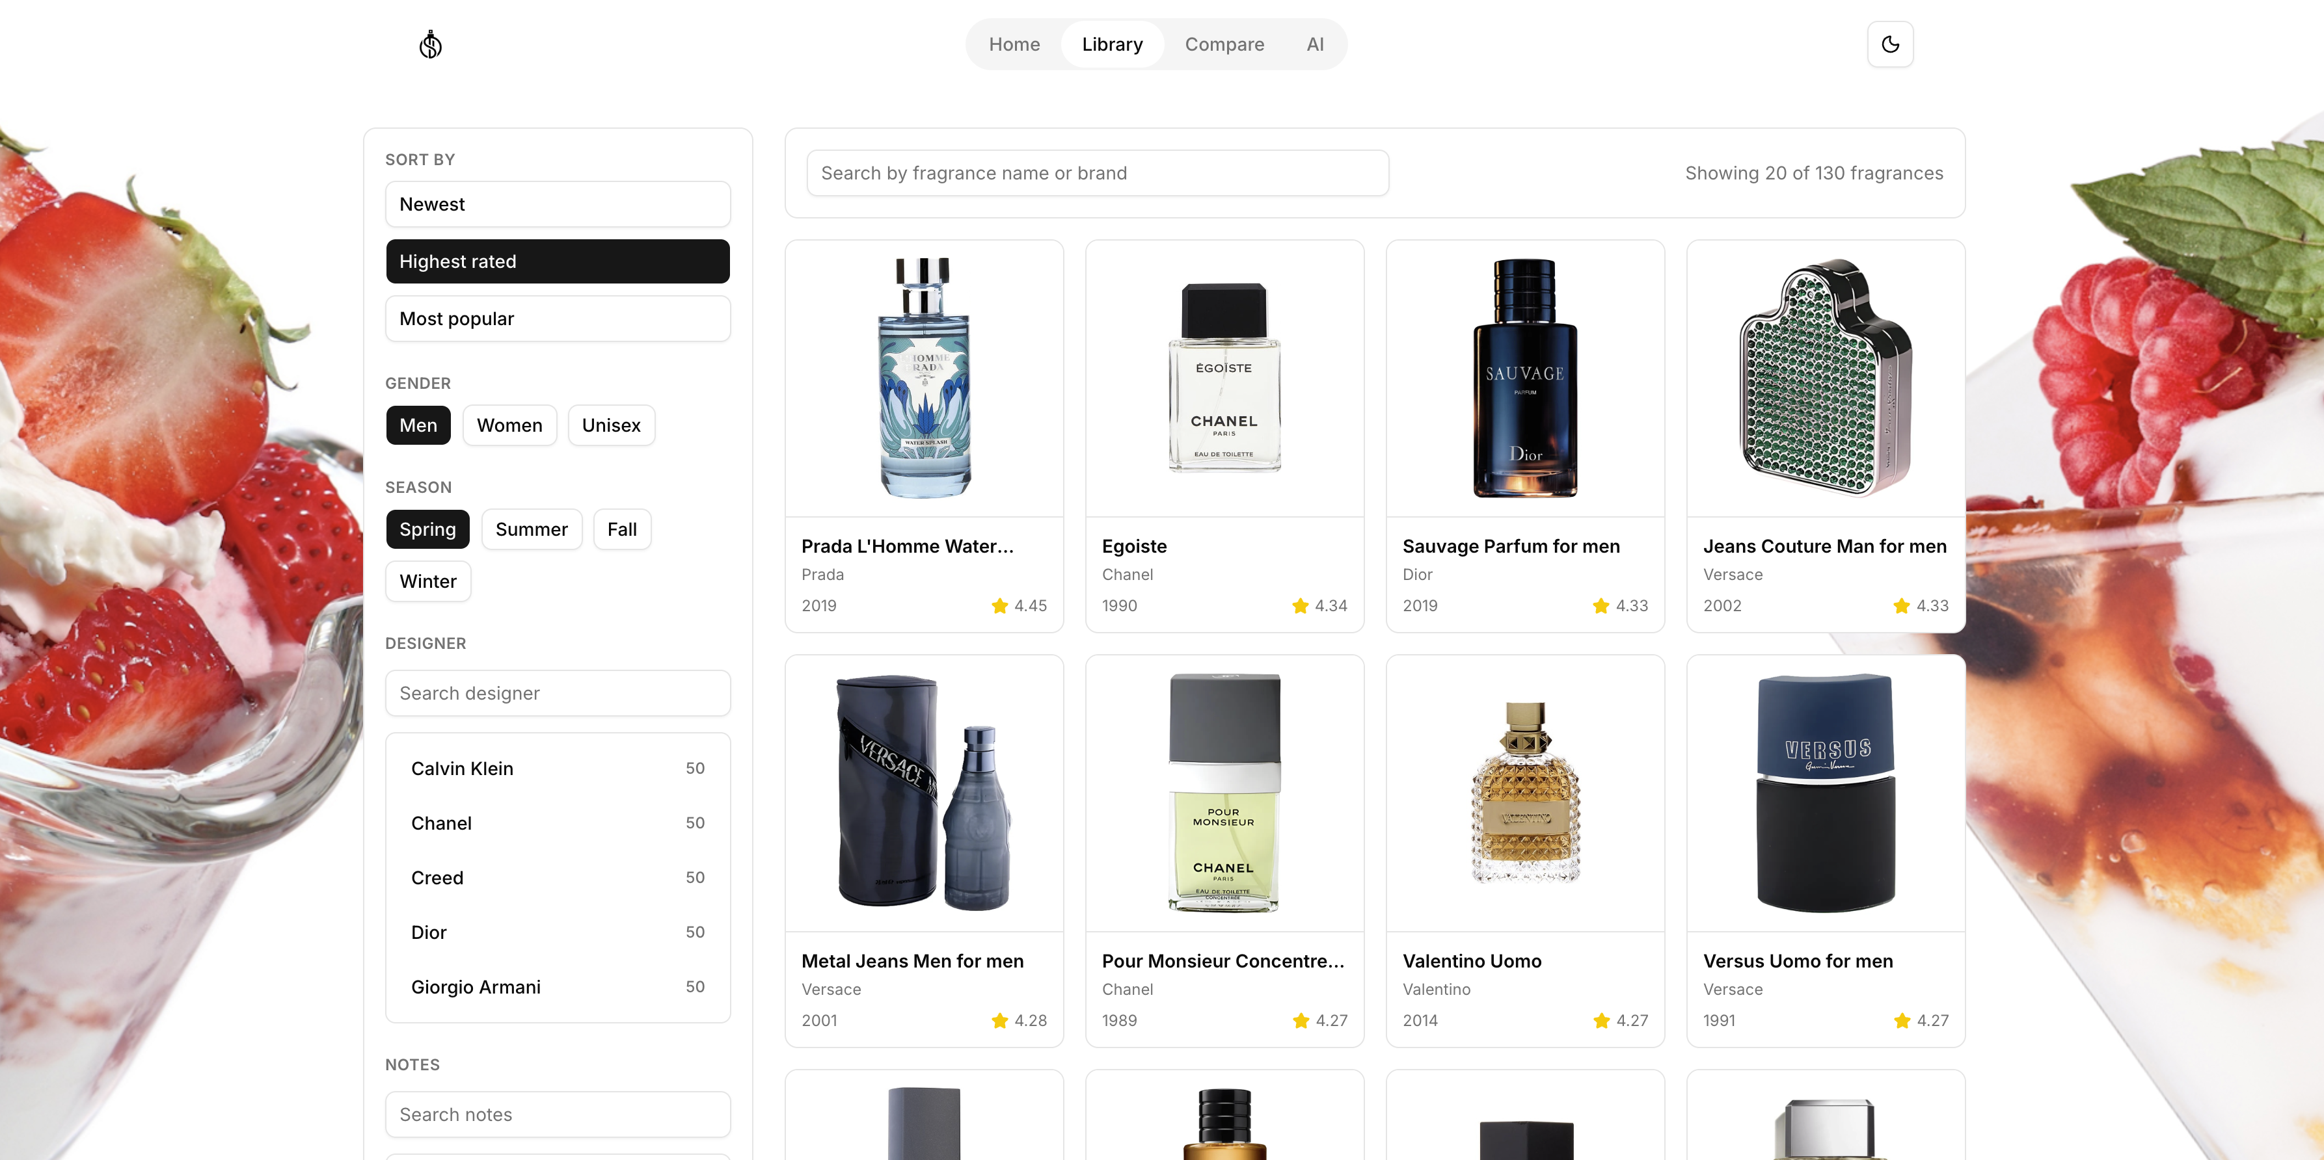Viewport: 2324px width, 1160px height.
Task: Click the perfume bottle logo icon
Action: point(430,44)
